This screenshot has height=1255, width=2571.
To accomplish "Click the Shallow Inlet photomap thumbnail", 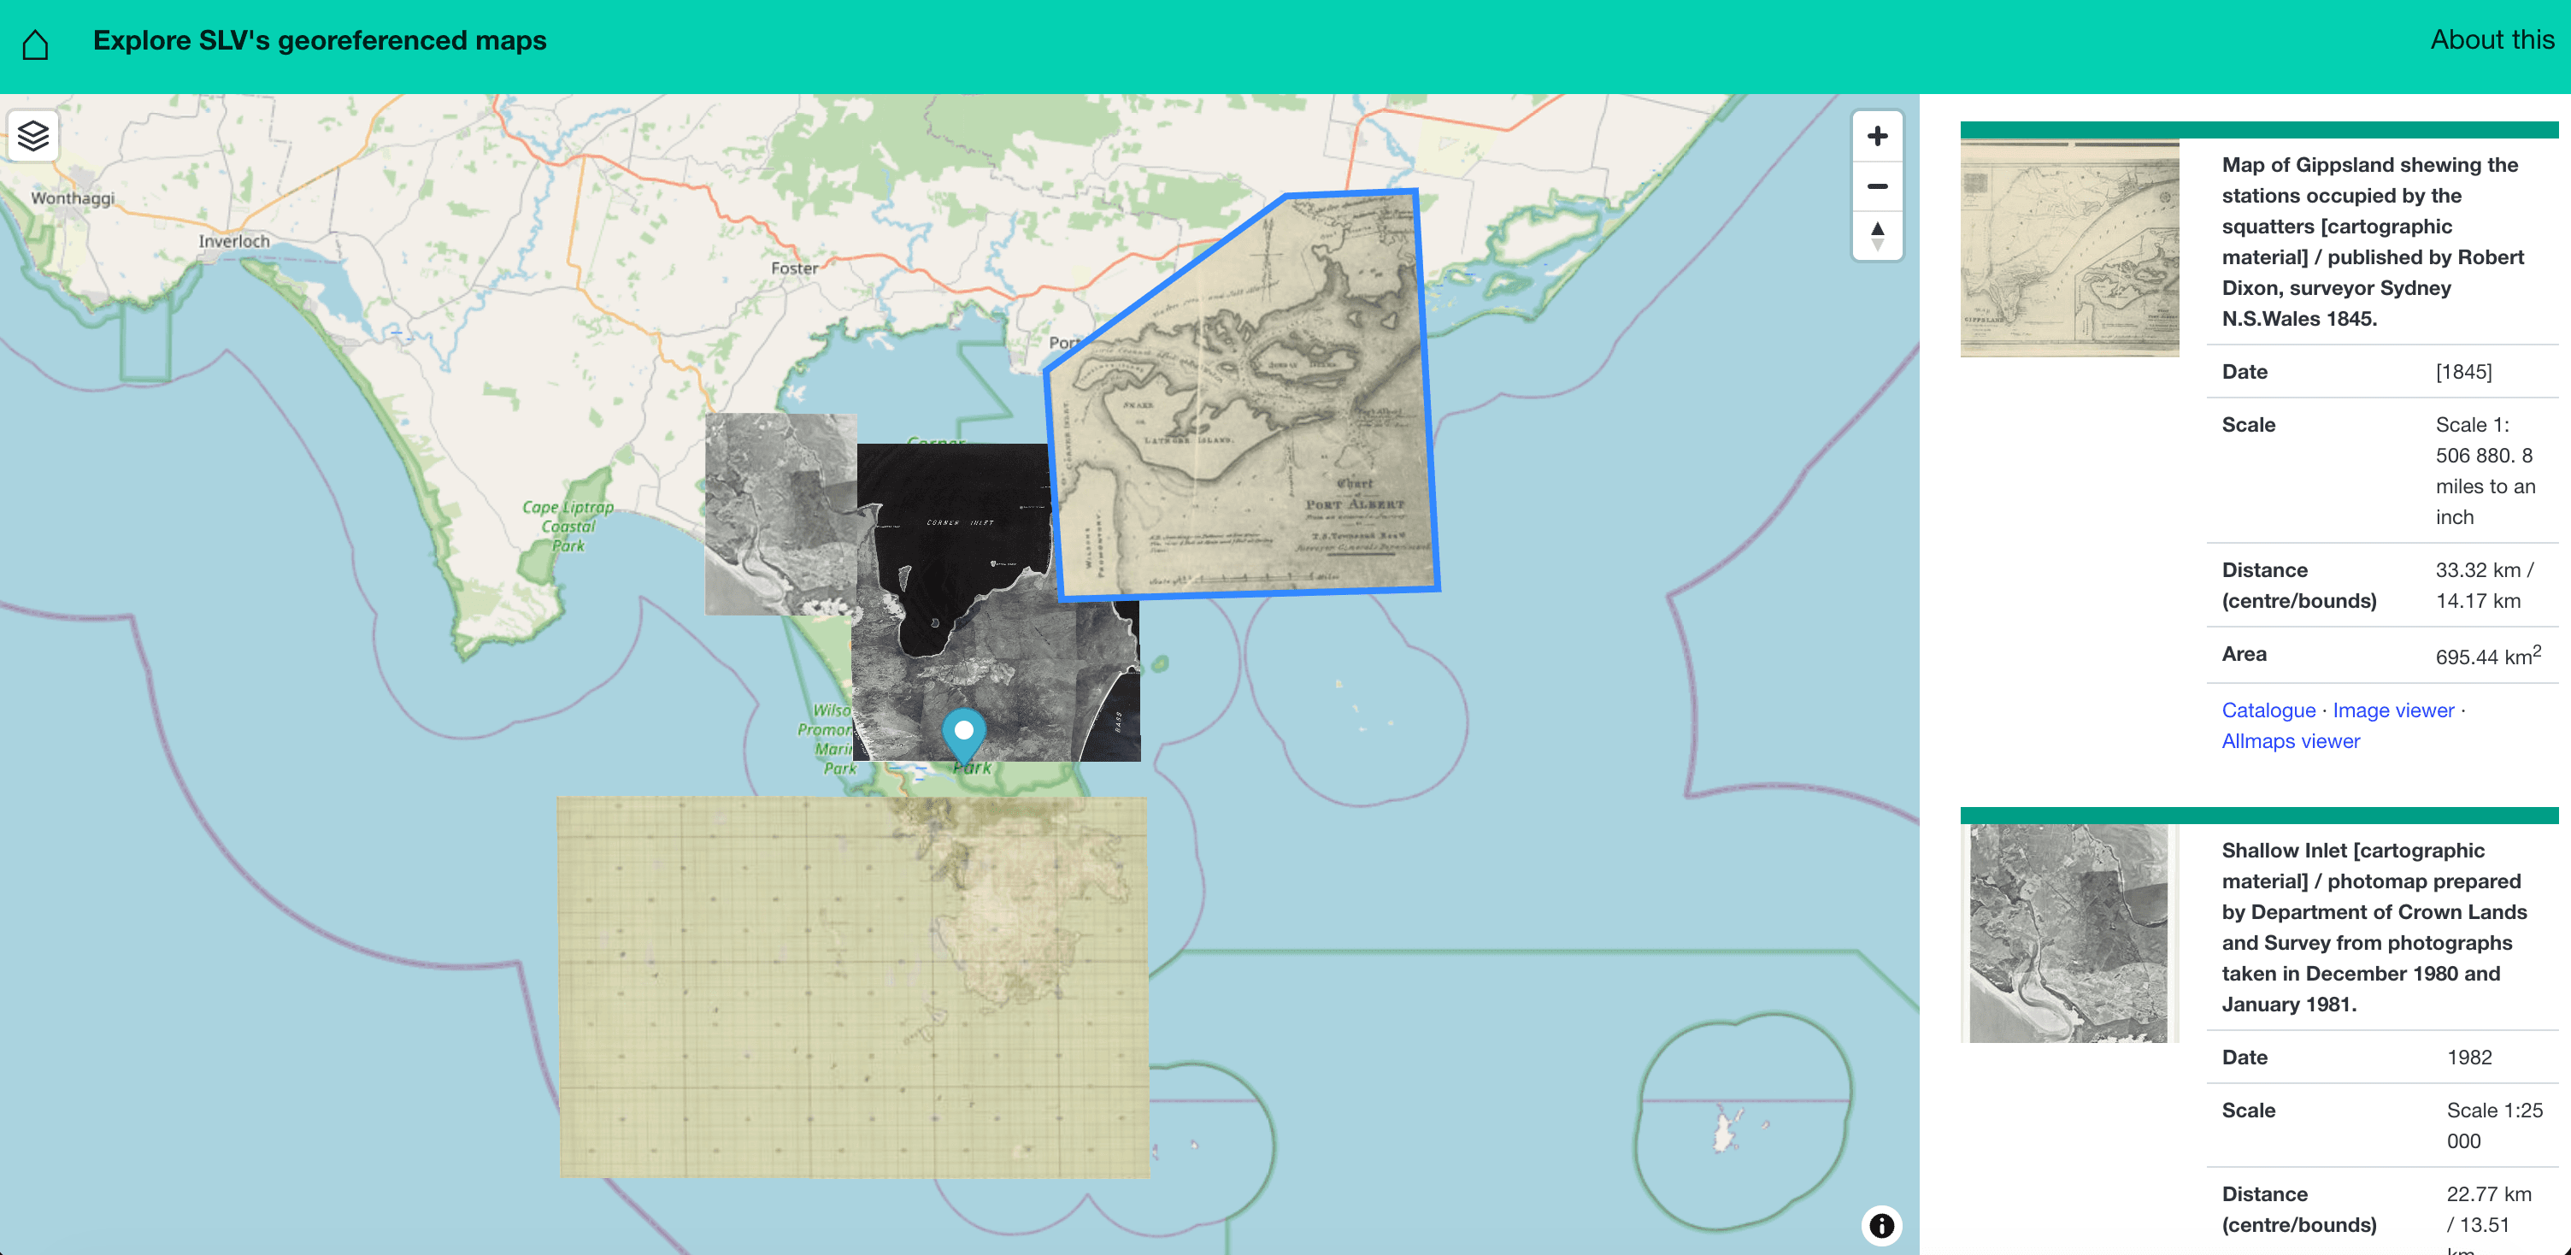I will (2068, 934).
